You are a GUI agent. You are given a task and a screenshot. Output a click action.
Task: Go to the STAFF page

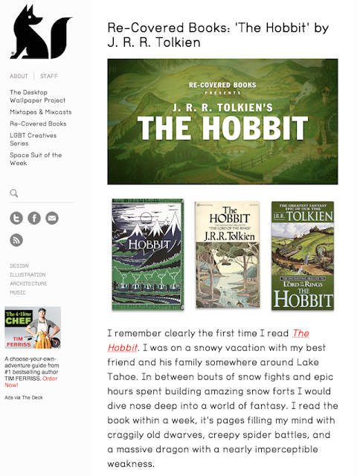(x=49, y=76)
